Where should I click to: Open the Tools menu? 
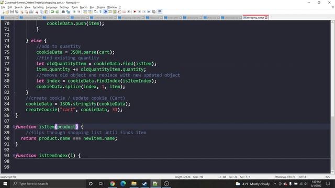(x=74, y=7)
